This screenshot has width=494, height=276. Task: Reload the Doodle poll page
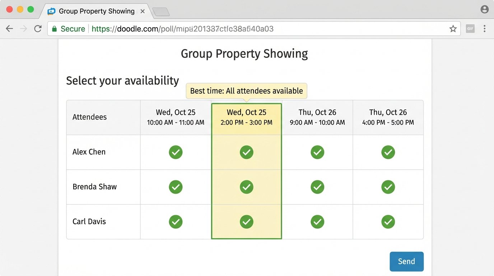pyautogui.click(x=38, y=28)
